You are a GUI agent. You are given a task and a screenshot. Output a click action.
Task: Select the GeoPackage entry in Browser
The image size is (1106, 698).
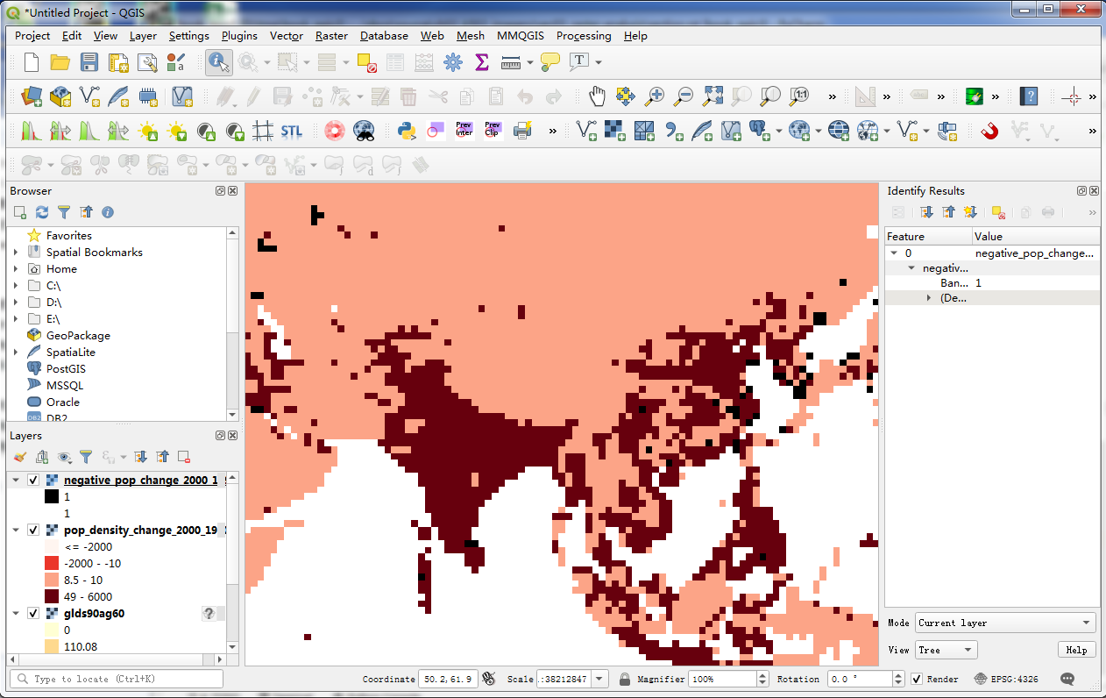[x=78, y=336]
